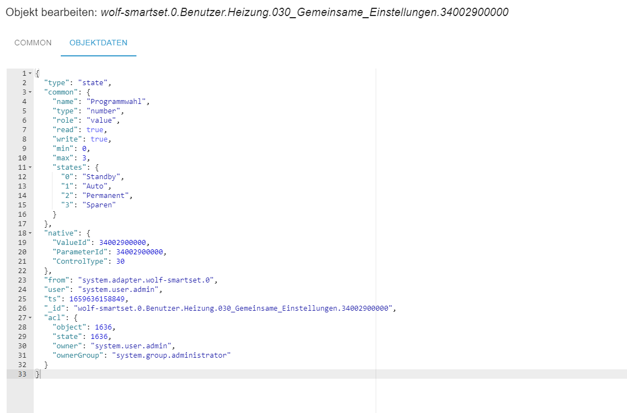Viewport: 627px width, 413px height.
Task: Switch to the COMMON tab
Action: tap(33, 43)
